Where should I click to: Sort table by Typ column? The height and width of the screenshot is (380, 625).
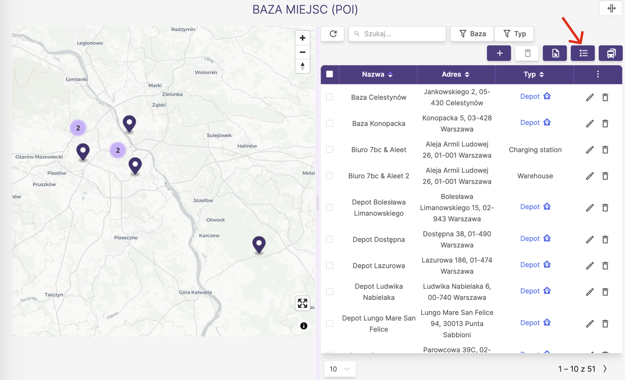pos(534,74)
